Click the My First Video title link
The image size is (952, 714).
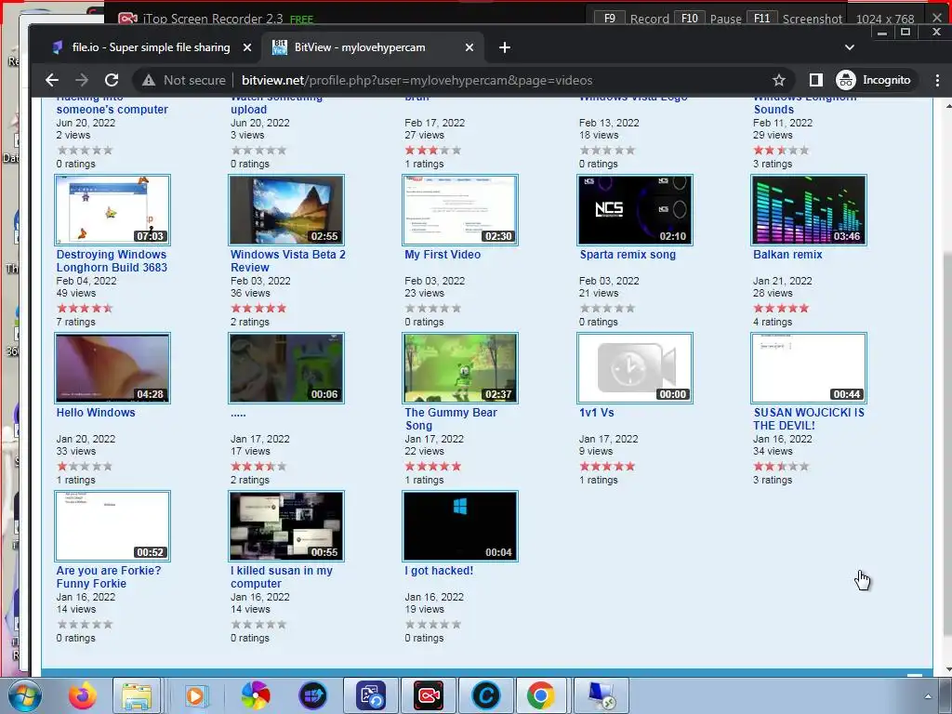443,255
